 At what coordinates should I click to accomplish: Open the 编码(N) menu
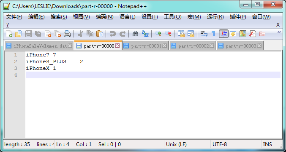pyautogui.click(x=104, y=17)
